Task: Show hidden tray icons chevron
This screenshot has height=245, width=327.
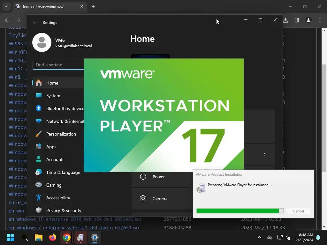Action: [260, 237]
